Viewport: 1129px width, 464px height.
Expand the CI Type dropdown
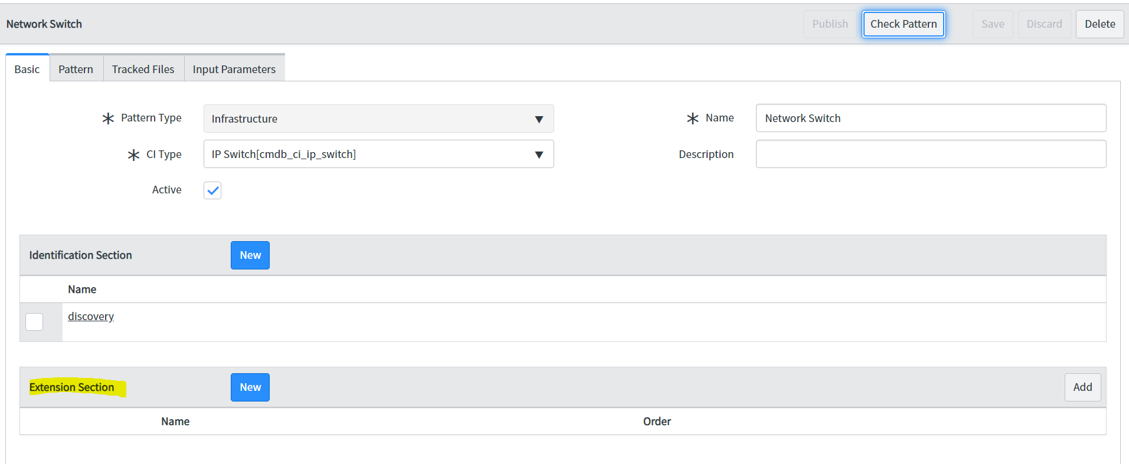tap(378, 154)
